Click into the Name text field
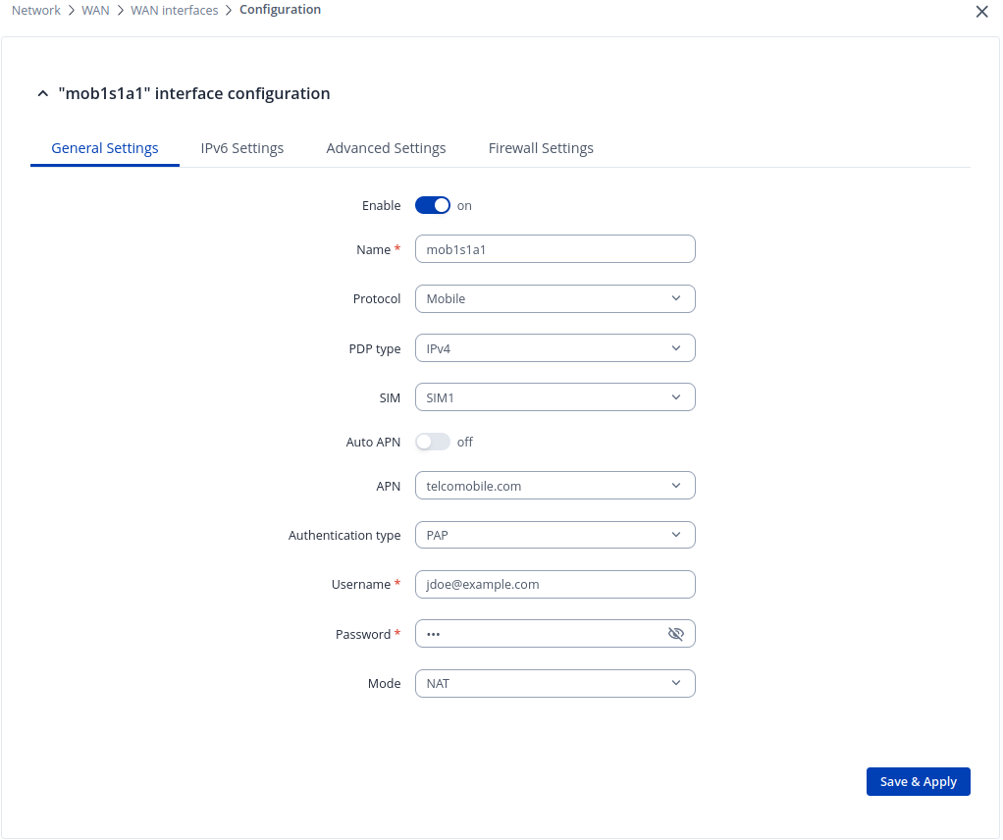The height and width of the screenshot is (840, 1003). [554, 249]
